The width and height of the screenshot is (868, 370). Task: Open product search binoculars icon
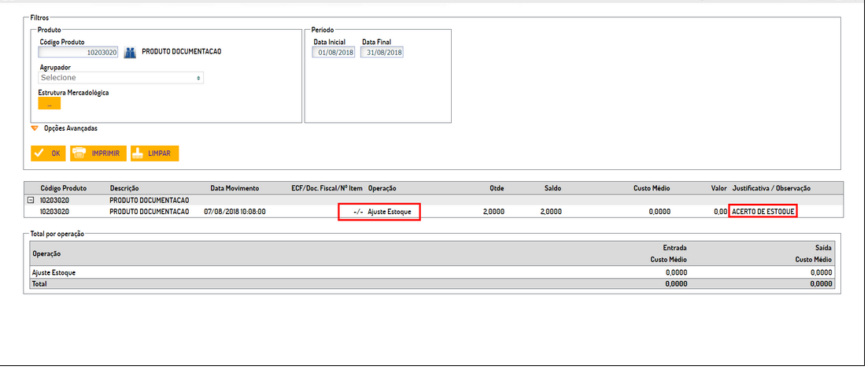point(130,53)
